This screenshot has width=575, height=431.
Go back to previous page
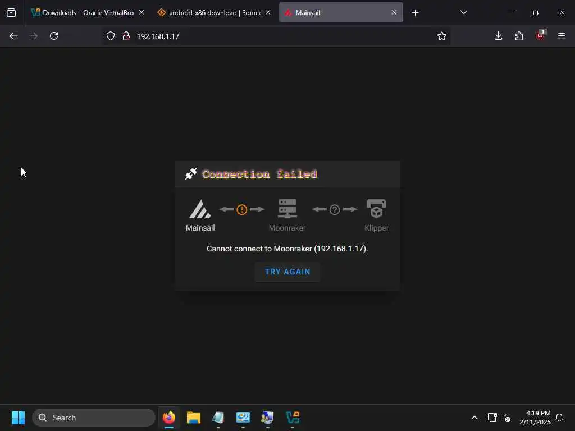pyautogui.click(x=13, y=36)
